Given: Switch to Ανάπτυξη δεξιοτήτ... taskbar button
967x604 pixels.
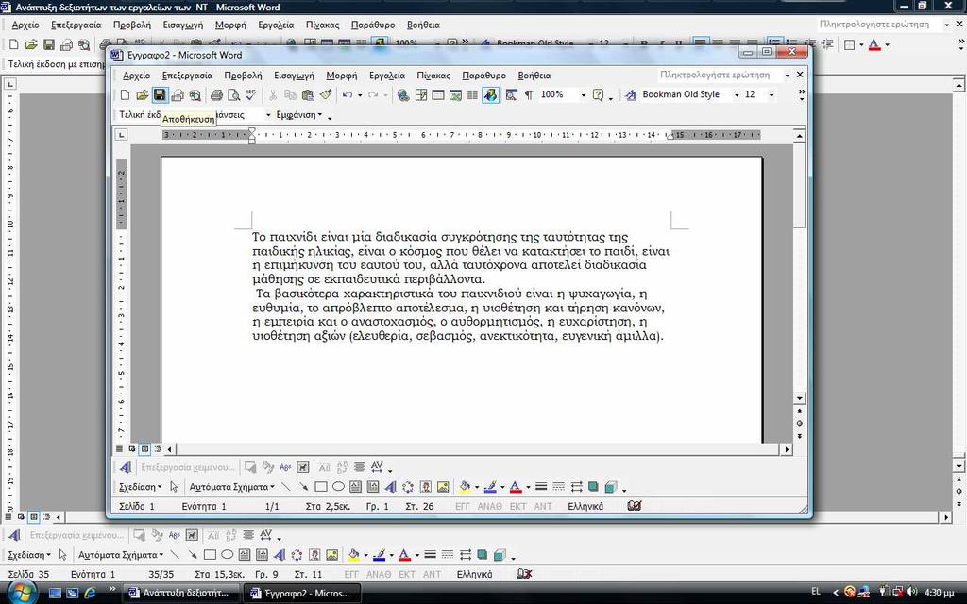Looking at the screenshot, I should pyautogui.click(x=179, y=593).
